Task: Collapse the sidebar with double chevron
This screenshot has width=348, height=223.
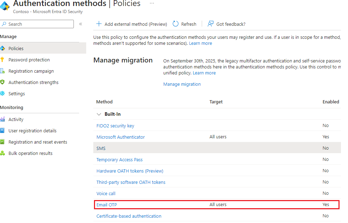Action: 81,24
